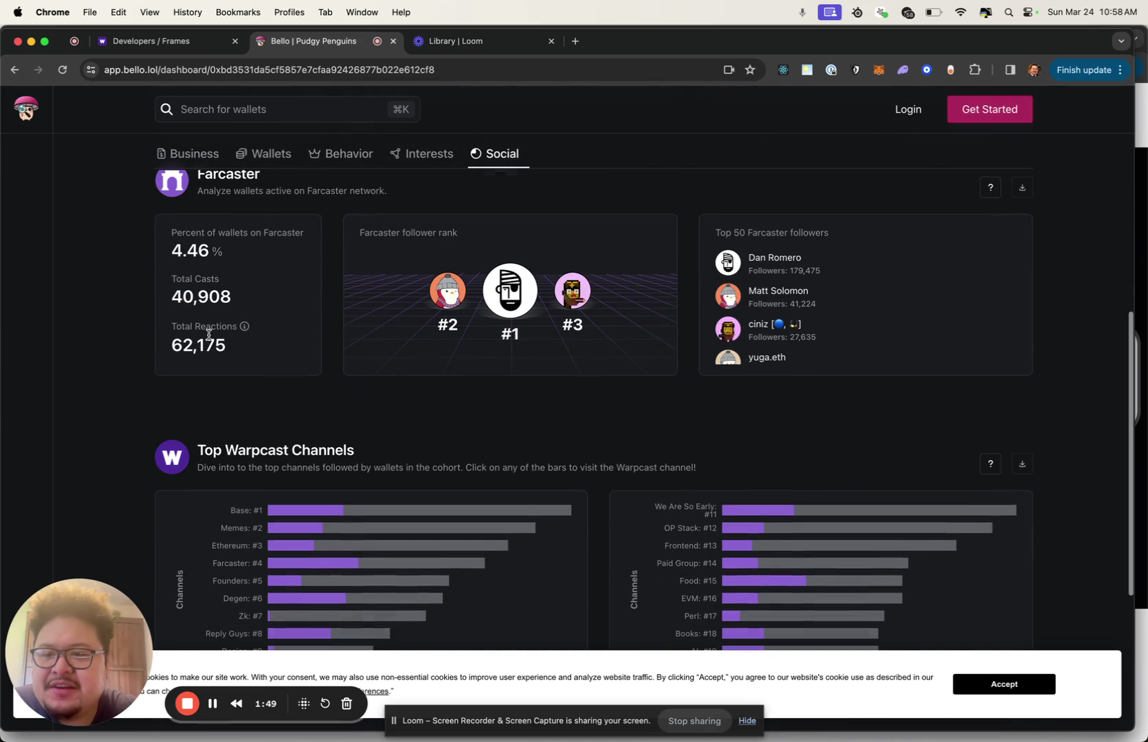1148x742 pixels.
Task: Click Hide link in sharing bar
Action: point(747,721)
